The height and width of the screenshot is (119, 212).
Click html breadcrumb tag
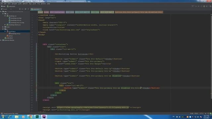coord(40,12)
